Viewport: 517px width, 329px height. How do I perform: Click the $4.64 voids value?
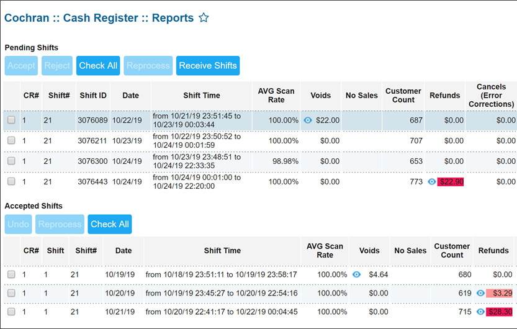coord(378,274)
